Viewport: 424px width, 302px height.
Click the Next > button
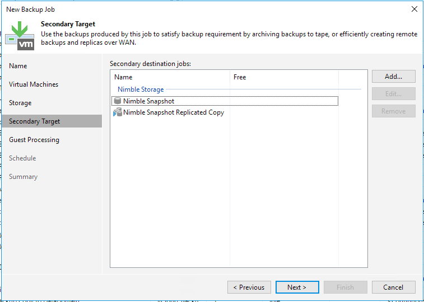tap(297, 287)
